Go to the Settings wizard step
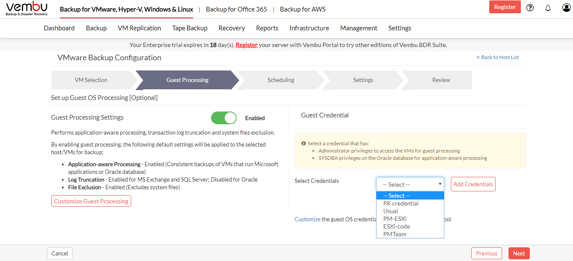Image resolution: width=573 pixels, height=261 pixels. [x=363, y=80]
